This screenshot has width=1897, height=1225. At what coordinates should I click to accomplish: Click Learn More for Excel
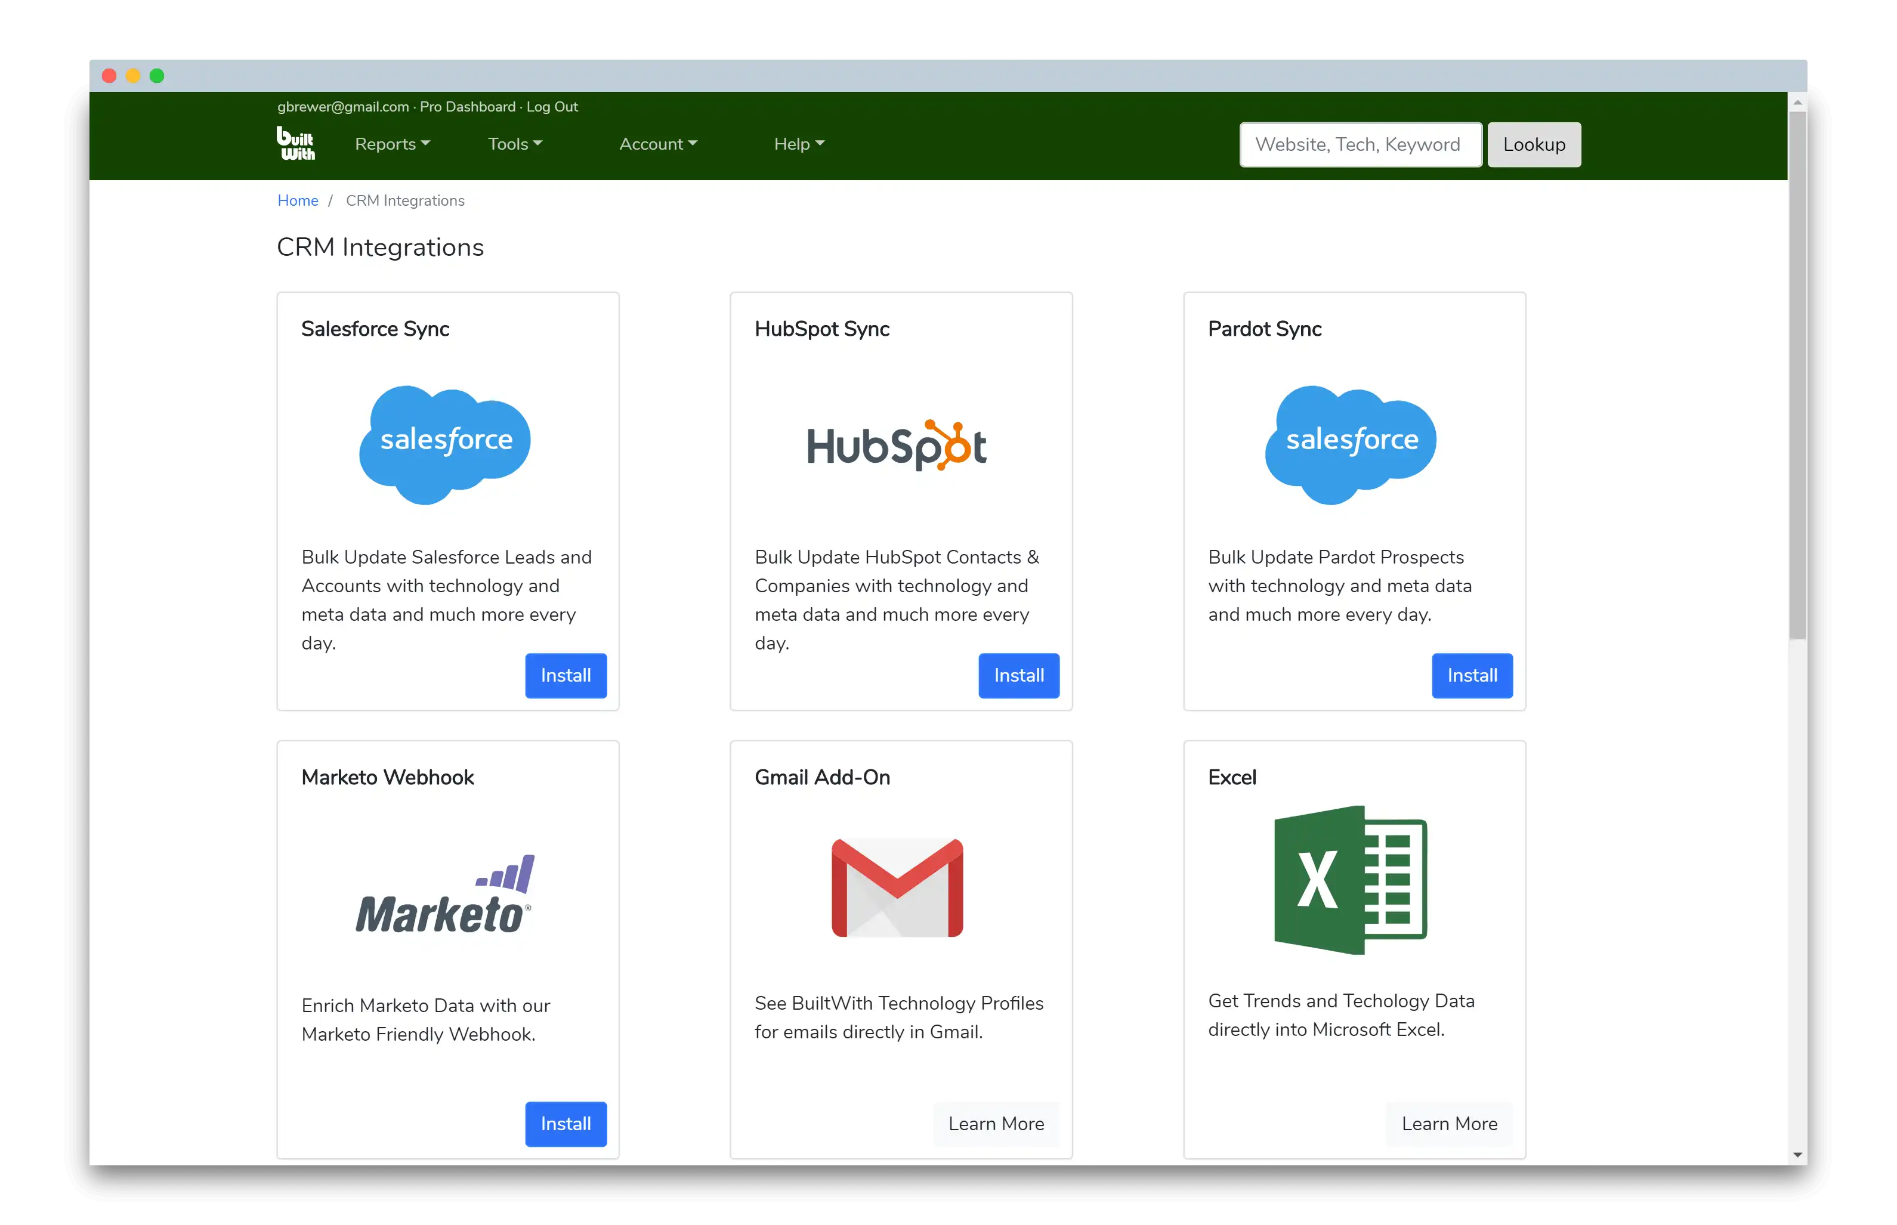click(x=1449, y=1124)
